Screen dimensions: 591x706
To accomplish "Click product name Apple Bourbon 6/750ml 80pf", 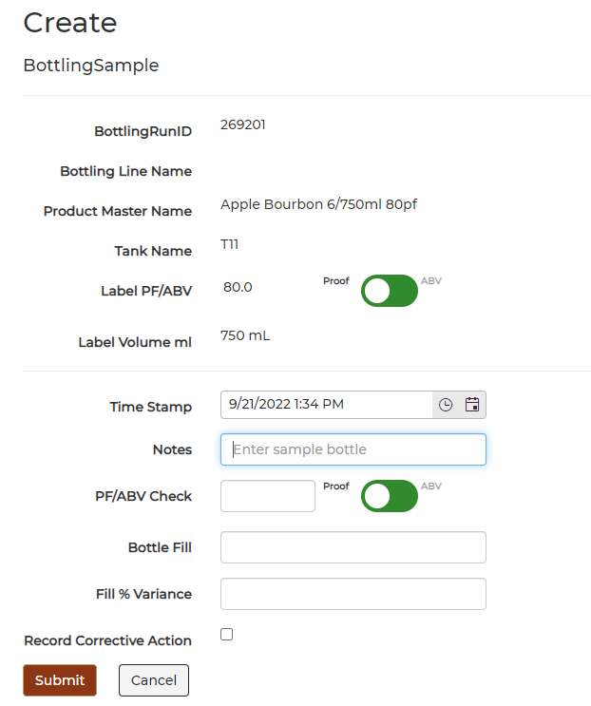I will 318,204.
